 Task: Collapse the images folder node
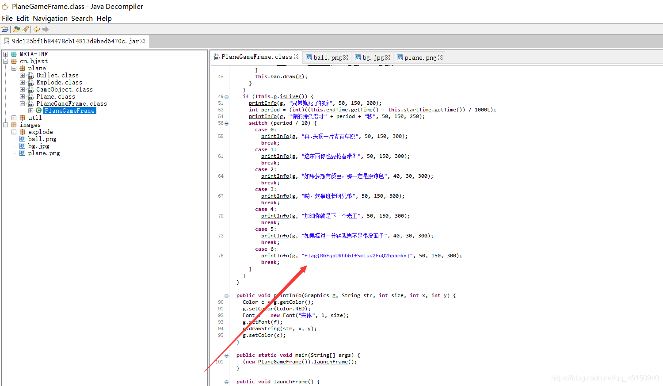pyautogui.click(x=6, y=125)
